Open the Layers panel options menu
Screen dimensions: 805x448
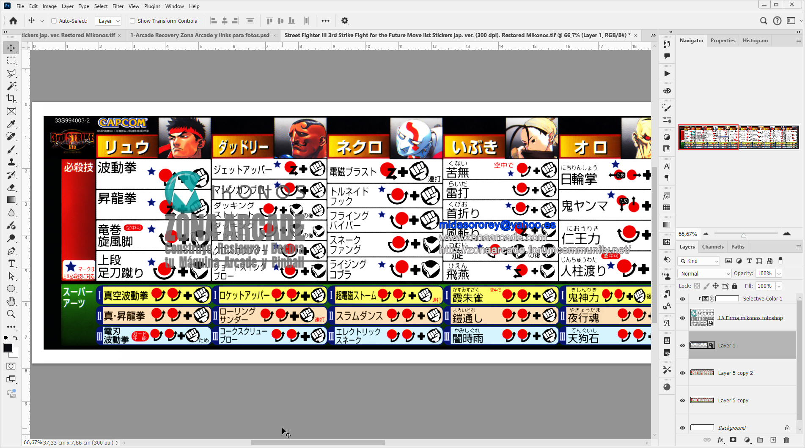798,247
